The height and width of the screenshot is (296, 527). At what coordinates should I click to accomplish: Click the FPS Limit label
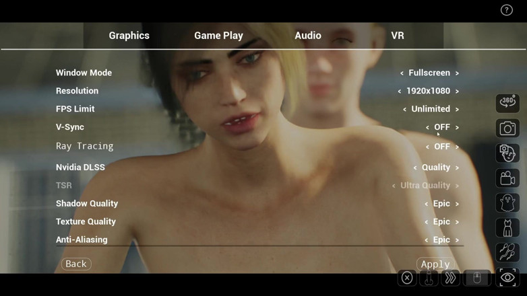pyautogui.click(x=75, y=109)
